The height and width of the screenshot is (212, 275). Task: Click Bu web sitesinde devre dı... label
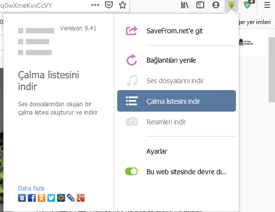(187, 172)
